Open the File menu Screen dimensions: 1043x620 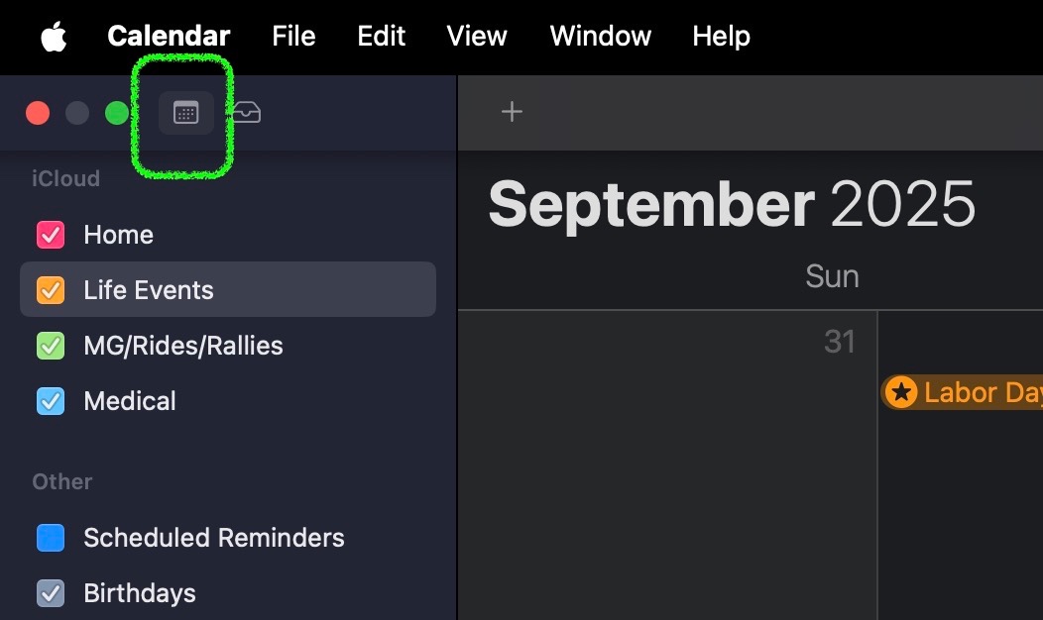coord(293,37)
